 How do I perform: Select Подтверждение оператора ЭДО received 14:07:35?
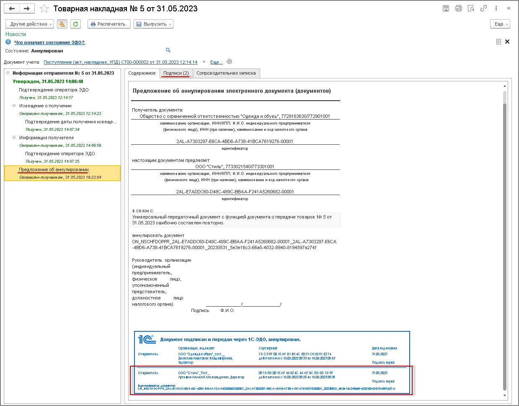pos(60,154)
